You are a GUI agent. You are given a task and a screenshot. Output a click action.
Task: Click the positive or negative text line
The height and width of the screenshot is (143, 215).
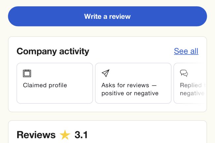point(130,93)
